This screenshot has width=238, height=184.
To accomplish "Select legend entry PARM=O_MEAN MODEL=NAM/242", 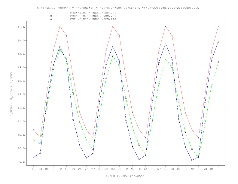I will coord(93,13).
